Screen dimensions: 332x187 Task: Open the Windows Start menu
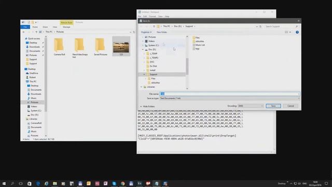4,183
